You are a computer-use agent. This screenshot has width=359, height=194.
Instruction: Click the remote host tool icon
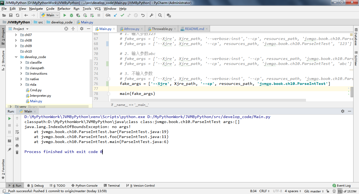coord(169,15)
